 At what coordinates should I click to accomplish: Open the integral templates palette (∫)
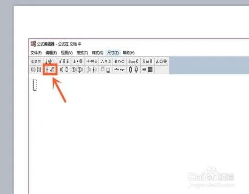(92, 70)
